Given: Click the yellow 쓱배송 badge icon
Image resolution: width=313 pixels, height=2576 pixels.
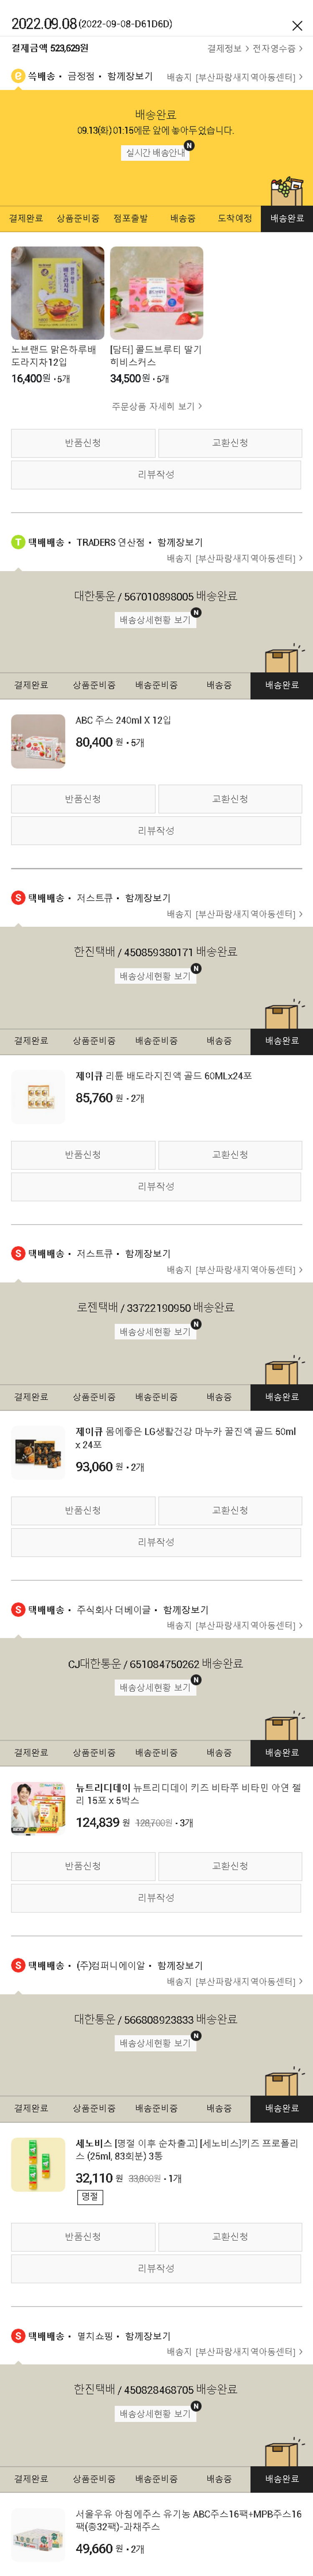Looking at the screenshot, I should pyautogui.click(x=18, y=76).
